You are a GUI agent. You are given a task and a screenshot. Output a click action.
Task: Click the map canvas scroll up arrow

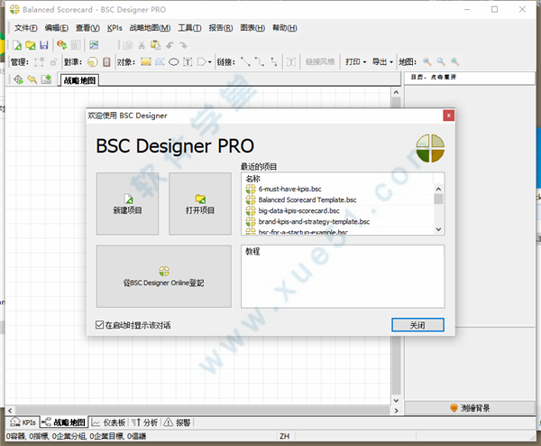click(x=396, y=92)
